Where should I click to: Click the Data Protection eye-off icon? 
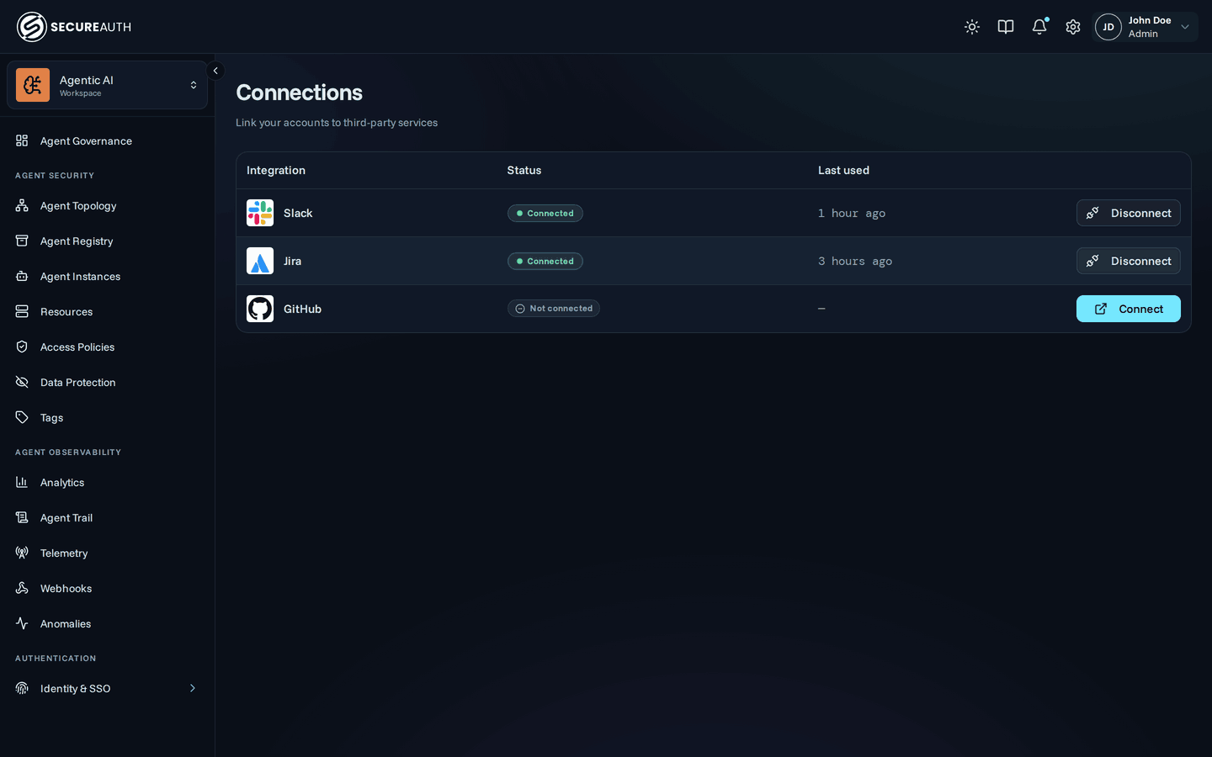coord(22,382)
